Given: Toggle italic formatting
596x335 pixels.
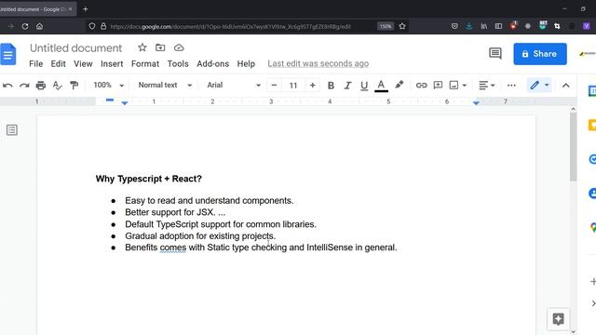Looking at the screenshot, I should click(x=347, y=86).
